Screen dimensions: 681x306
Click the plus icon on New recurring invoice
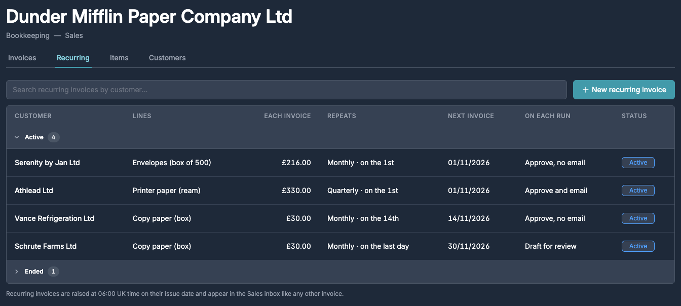(x=586, y=90)
